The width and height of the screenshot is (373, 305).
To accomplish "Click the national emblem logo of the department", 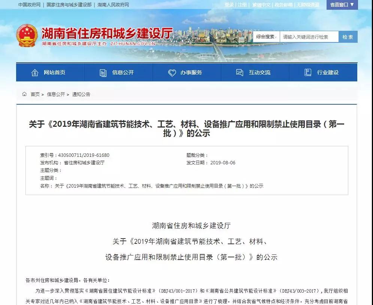I will pos(26,36).
